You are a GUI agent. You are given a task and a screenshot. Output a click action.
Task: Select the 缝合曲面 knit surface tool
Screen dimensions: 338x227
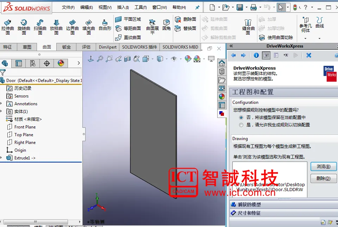[248, 27]
